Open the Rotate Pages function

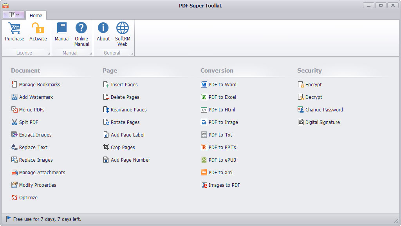pyautogui.click(x=125, y=122)
